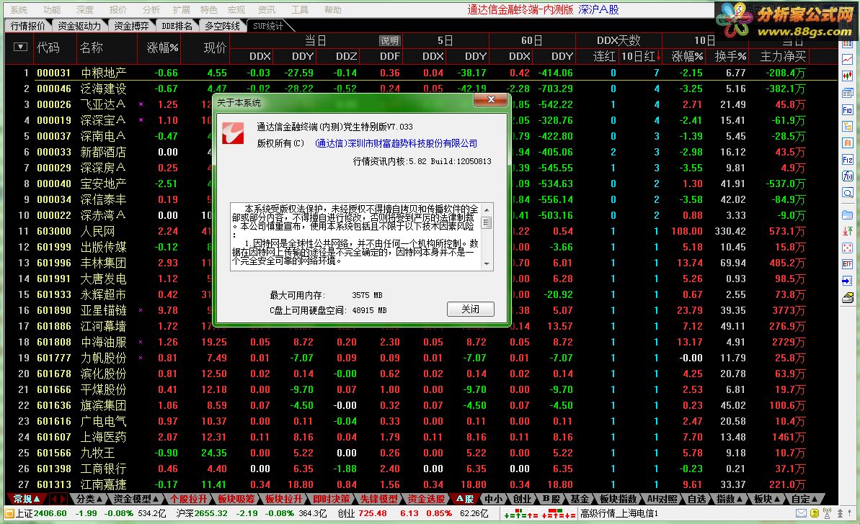Click the right arrow in bottom tab bar
This screenshot has height=524, width=860.
pyautogui.click(x=63, y=499)
